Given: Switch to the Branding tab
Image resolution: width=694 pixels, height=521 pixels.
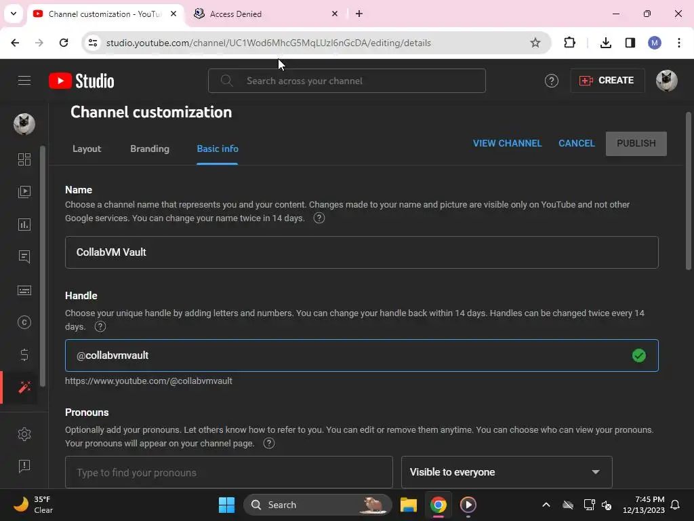Looking at the screenshot, I should tap(150, 149).
